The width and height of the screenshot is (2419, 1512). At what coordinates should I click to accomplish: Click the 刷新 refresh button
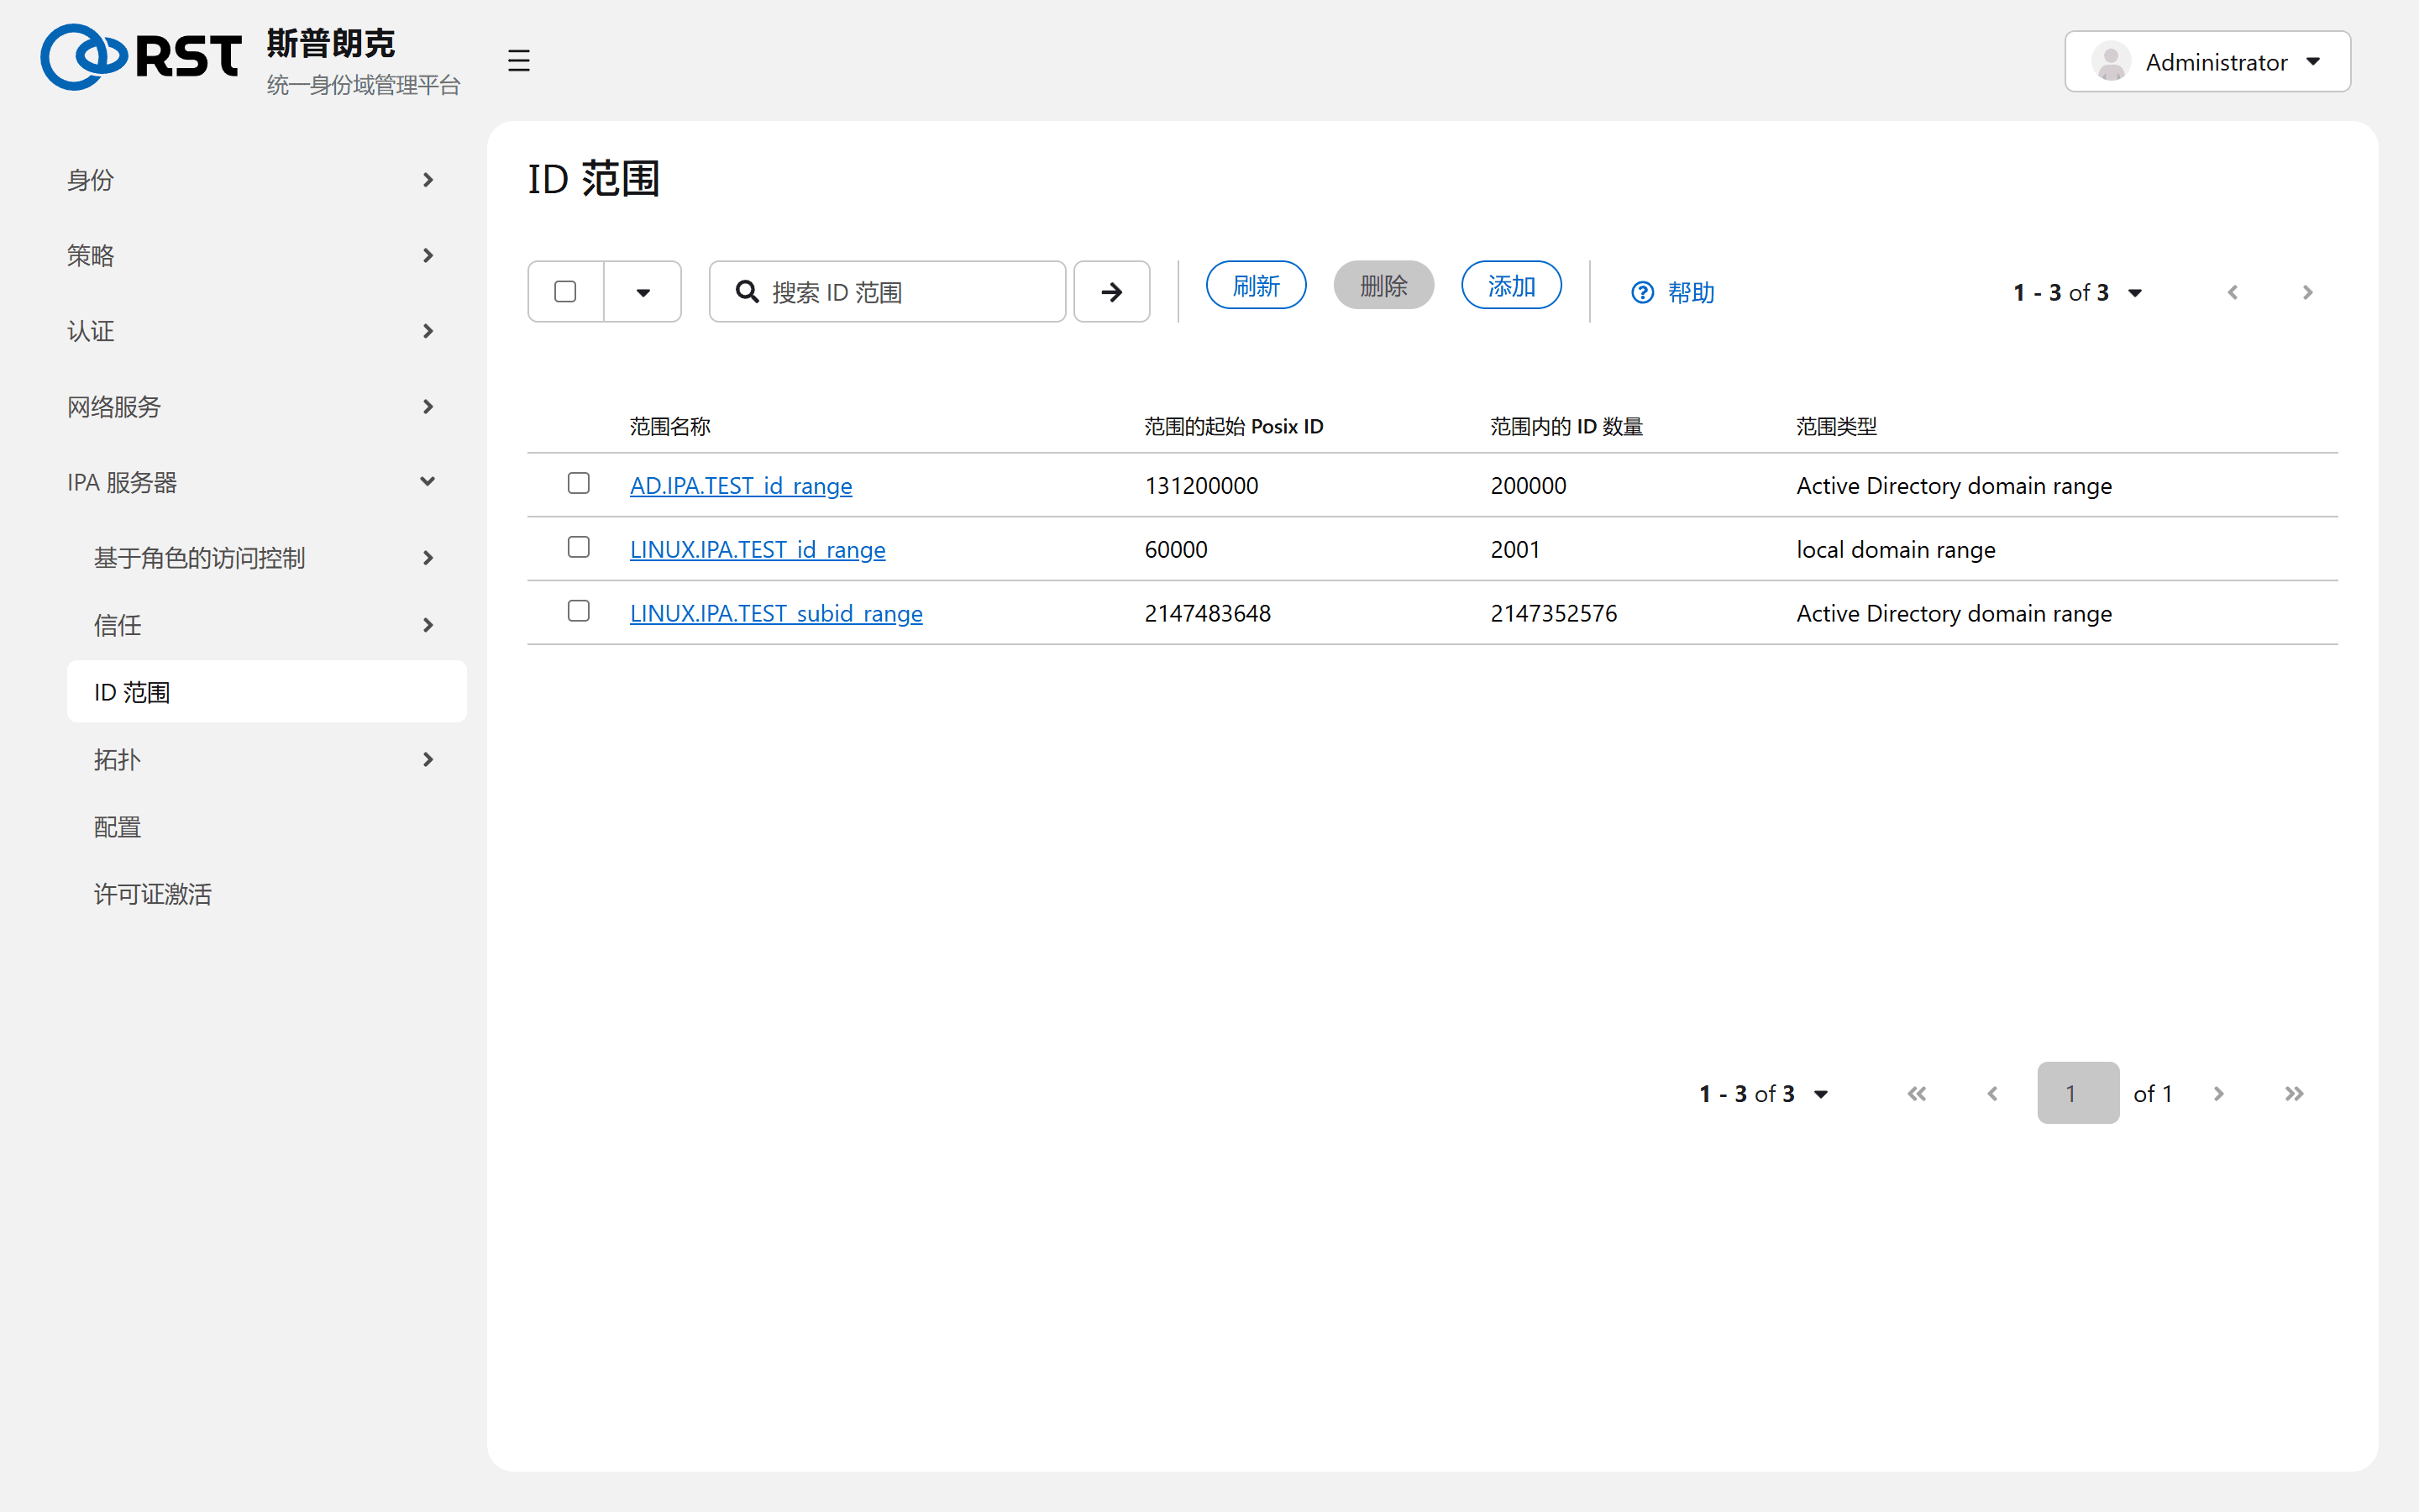(x=1256, y=286)
